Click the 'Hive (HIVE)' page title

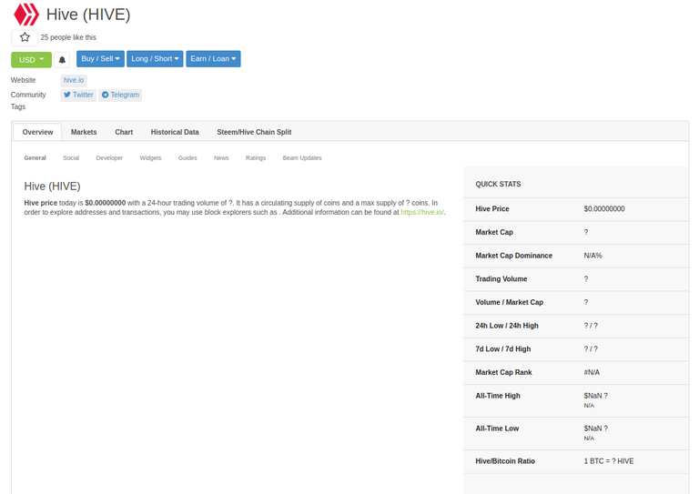[x=88, y=15]
